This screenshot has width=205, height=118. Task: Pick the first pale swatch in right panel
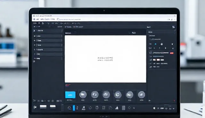pos(154,60)
